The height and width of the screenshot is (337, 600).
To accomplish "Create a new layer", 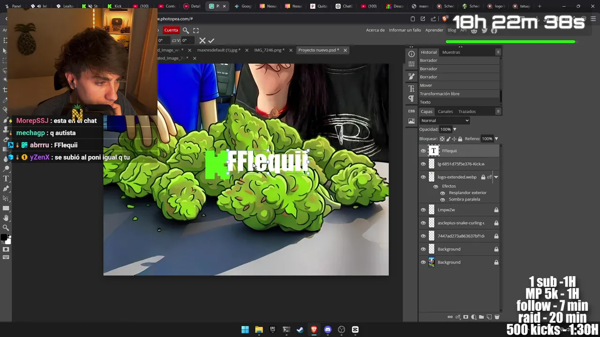I will [x=489, y=317].
